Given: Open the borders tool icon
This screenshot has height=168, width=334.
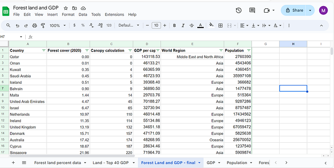Looking at the screenshot, I should coord(220,26).
